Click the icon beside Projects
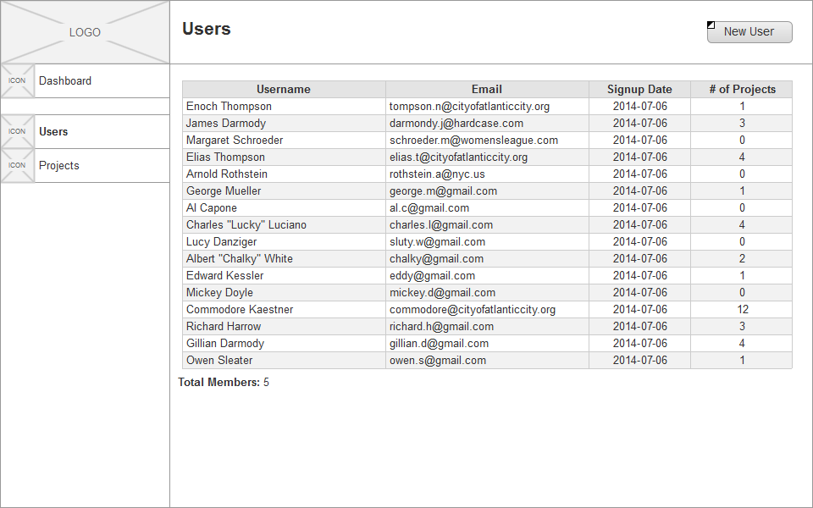813x508 pixels. pyautogui.click(x=18, y=165)
